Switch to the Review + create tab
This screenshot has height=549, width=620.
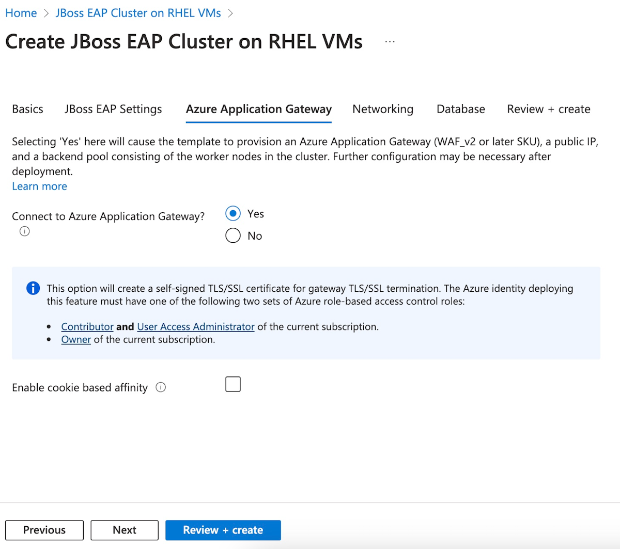[549, 109]
